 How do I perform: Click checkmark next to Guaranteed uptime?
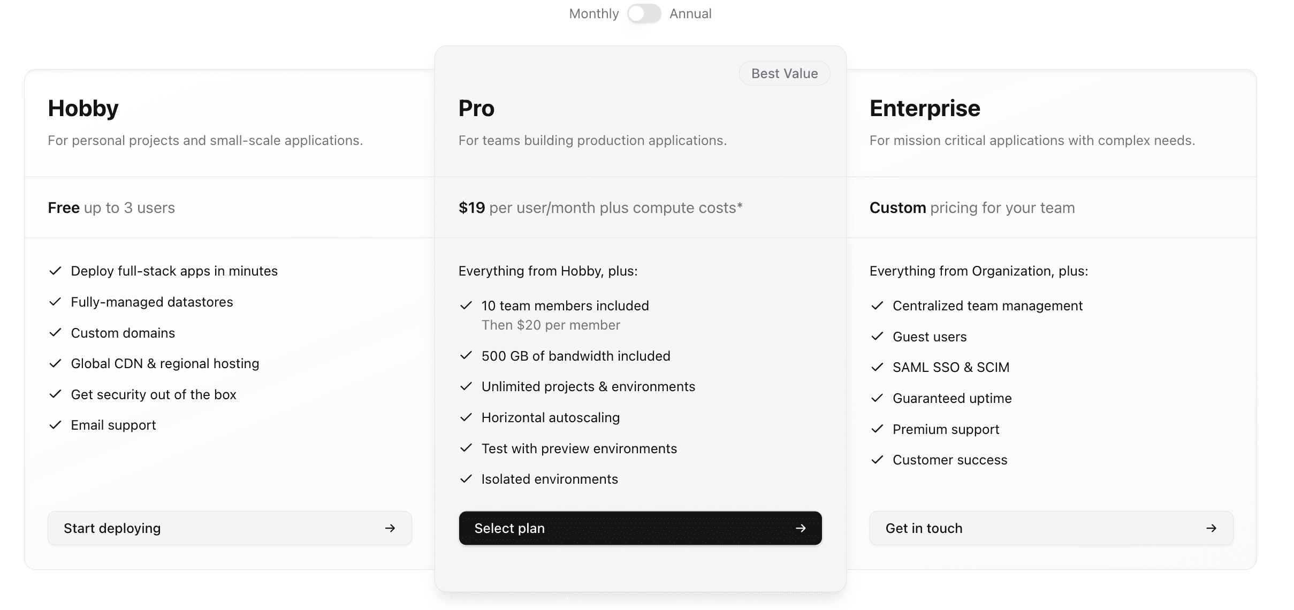click(877, 398)
